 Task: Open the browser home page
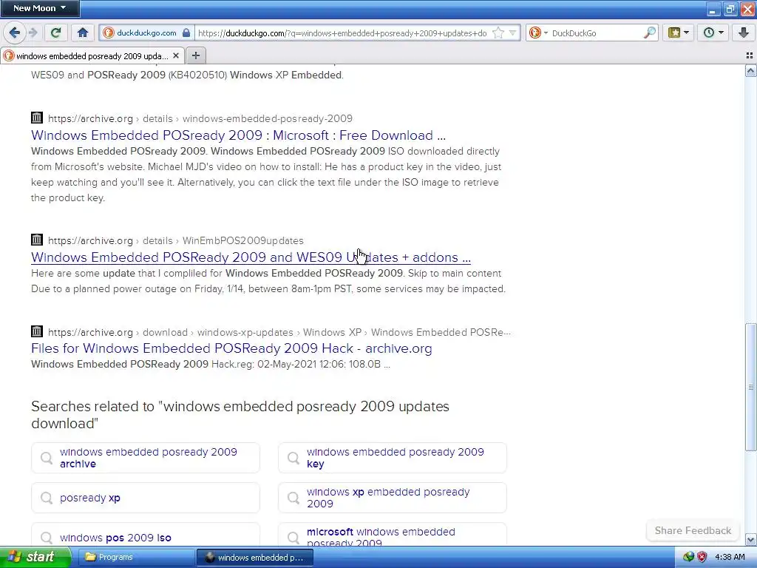coord(83,33)
